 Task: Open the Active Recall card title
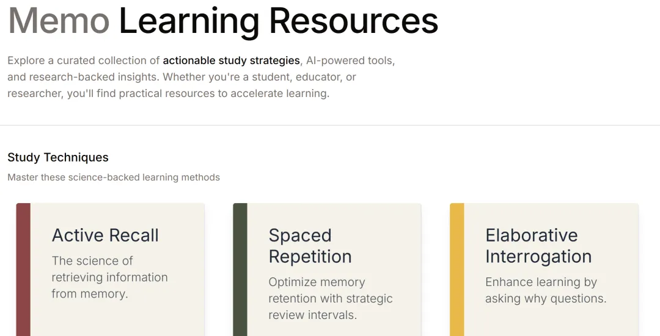[x=105, y=235]
